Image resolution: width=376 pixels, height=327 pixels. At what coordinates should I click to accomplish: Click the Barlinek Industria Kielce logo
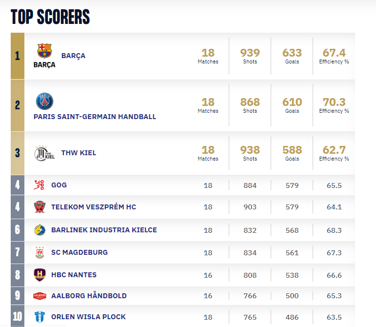(40, 230)
